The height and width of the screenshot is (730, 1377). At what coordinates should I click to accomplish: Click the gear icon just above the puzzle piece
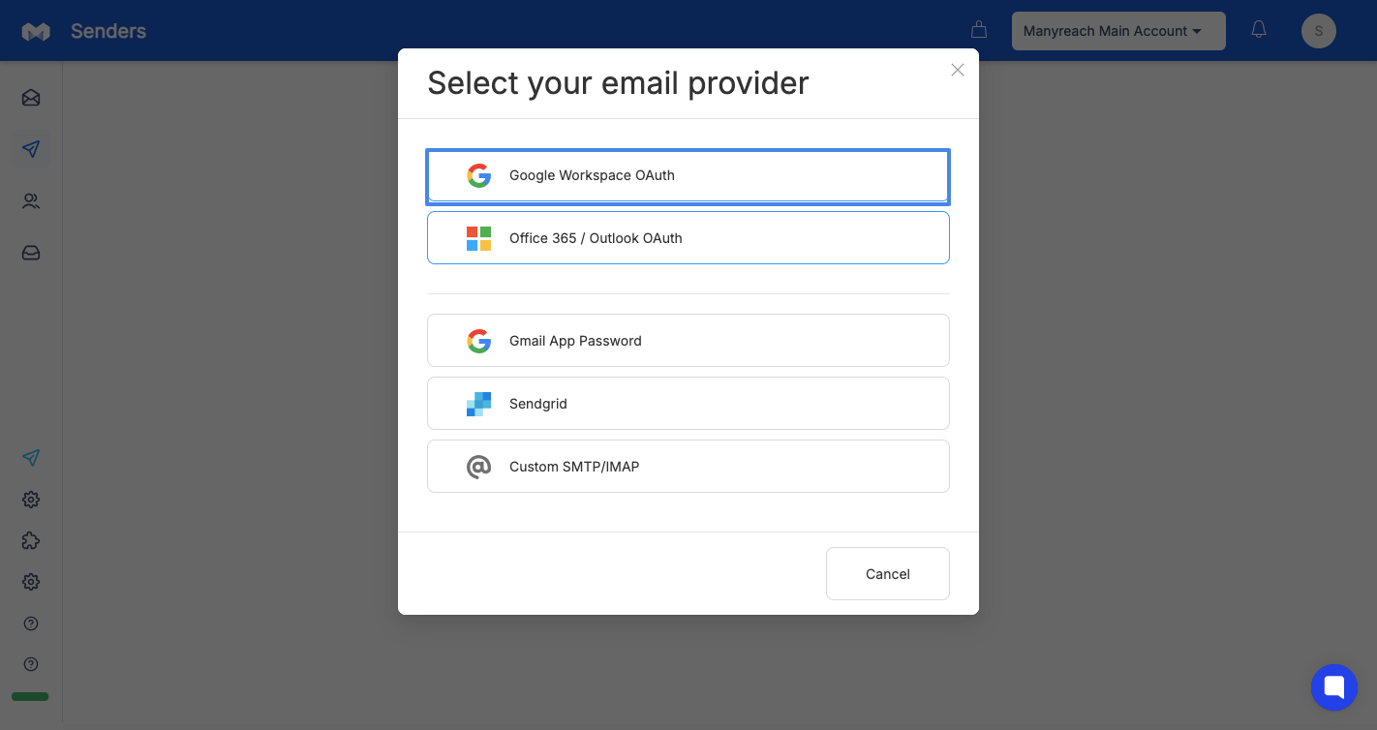click(x=31, y=500)
